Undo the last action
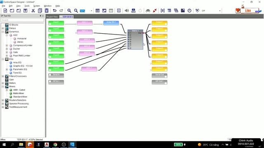The image size is (264, 148). click(x=54, y=11)
